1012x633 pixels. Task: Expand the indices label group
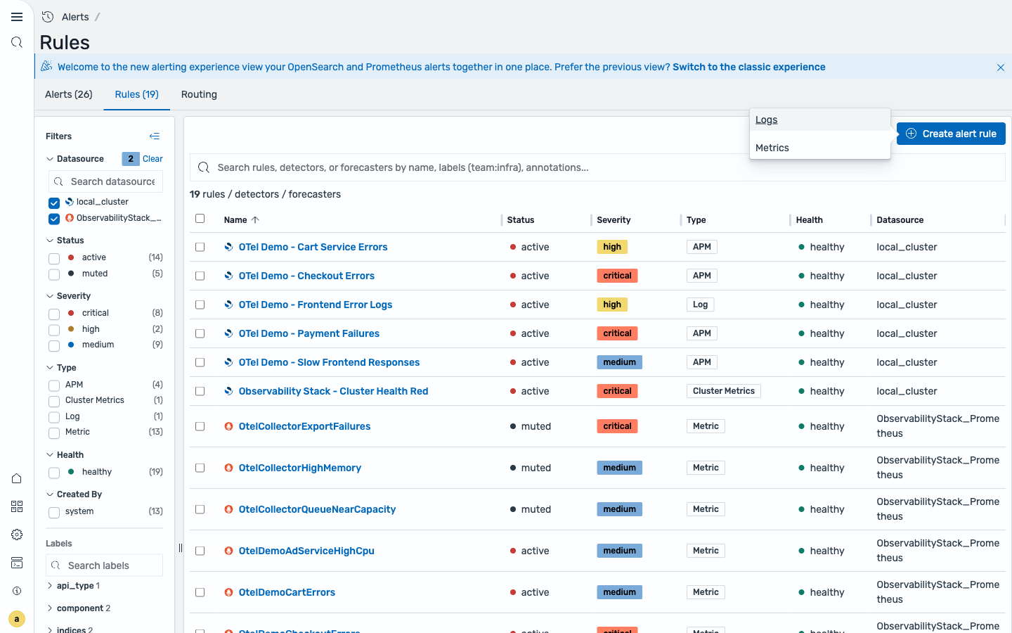pos(50,629)
